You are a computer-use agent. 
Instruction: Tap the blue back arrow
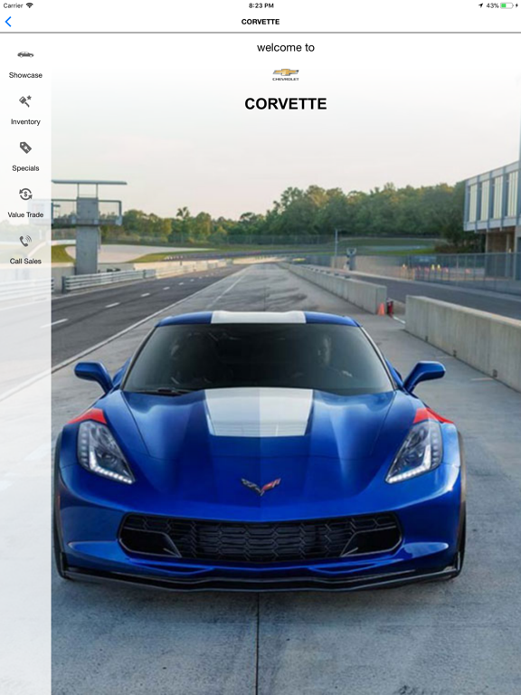pos(8,22)
